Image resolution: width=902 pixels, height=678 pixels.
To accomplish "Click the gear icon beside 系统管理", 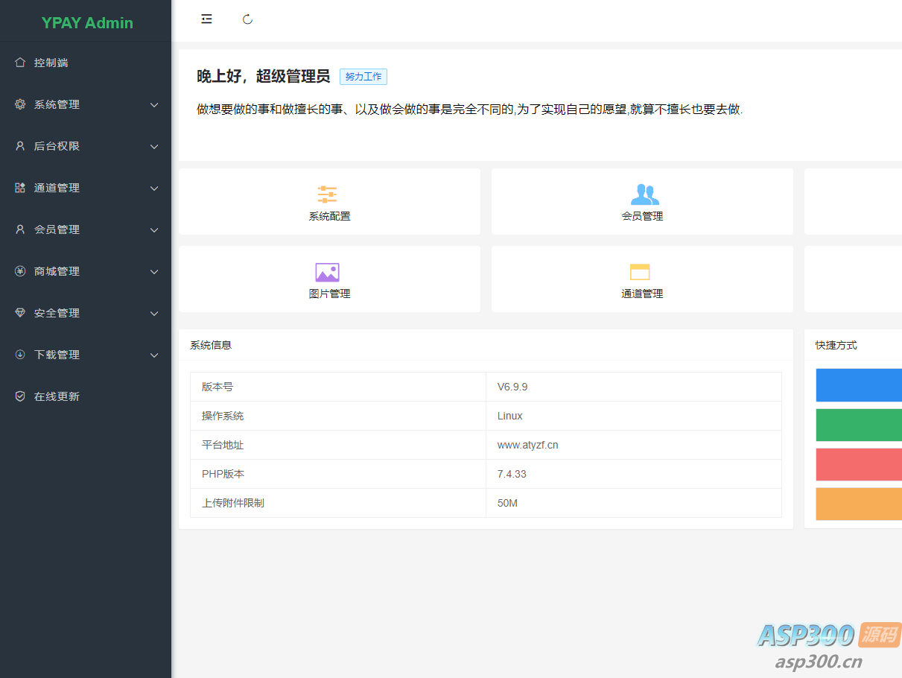I will pos(20,104).
